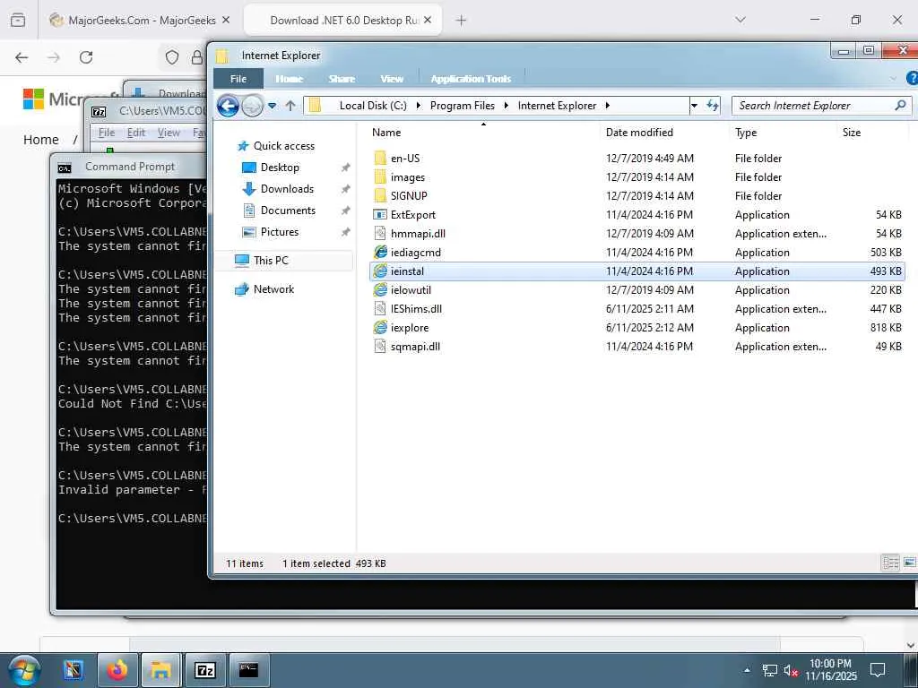This screenshot has height=688, width=918.
Task: Click the search magnifier icon in Explorer
Action: (x=900, y=106)
